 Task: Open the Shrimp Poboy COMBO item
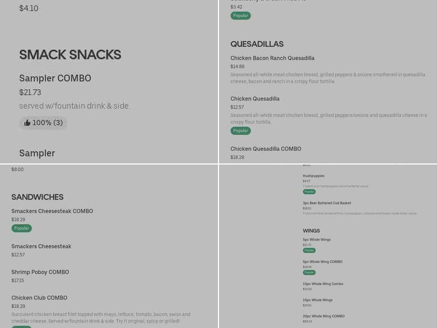tap(40, 272)
